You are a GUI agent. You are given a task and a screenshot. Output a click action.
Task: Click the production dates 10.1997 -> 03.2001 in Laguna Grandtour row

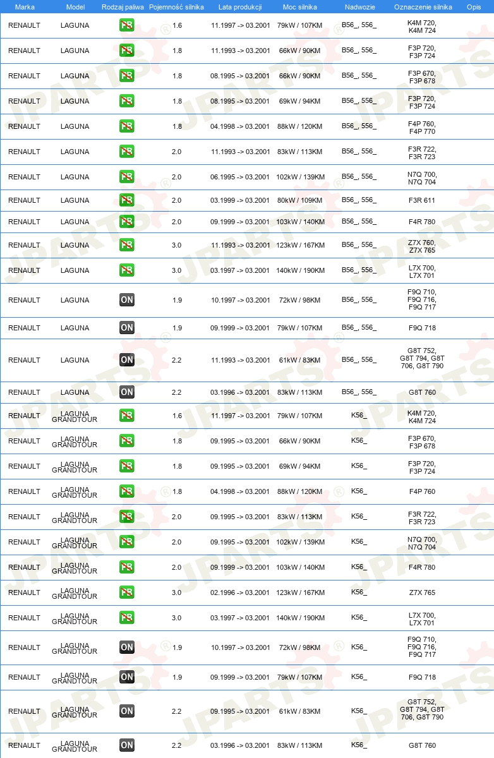[x=240, y=647]
